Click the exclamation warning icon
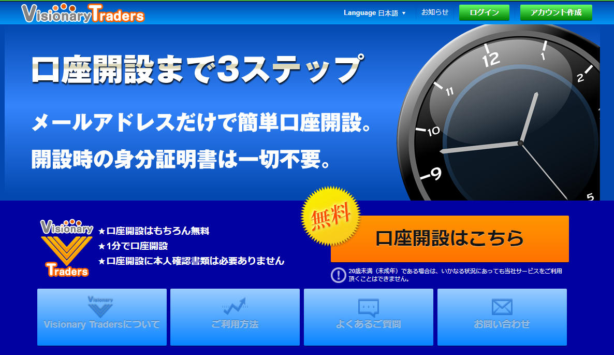This screenshot has height=355, width=614. pyautogui.click(x=339, y=275)
